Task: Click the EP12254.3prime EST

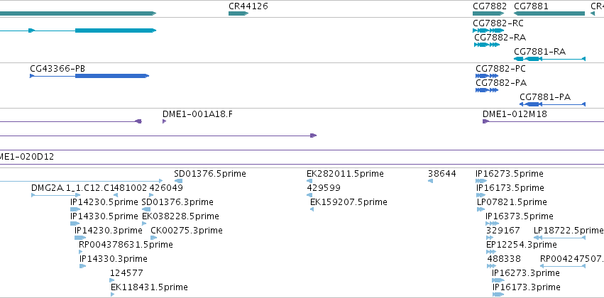Action: tap(491, 252)
